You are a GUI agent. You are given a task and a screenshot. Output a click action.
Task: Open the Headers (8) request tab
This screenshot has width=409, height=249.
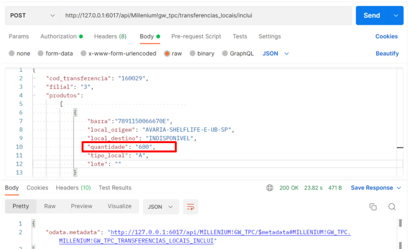coord(110,36)
